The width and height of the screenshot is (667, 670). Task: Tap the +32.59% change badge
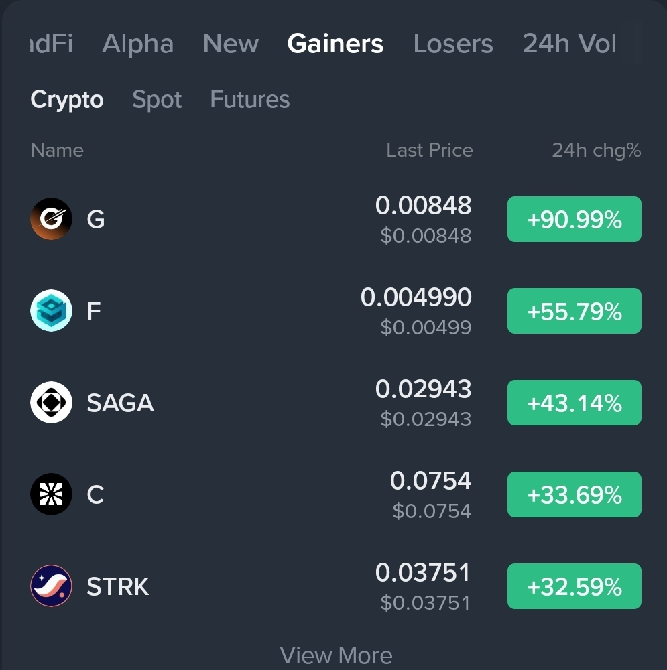(x=574, y=586)
